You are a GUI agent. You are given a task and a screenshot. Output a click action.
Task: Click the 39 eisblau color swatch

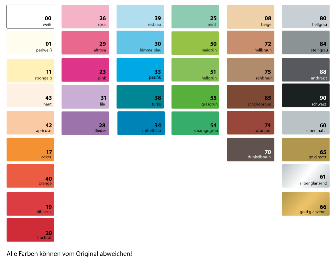tap(140, 17)
